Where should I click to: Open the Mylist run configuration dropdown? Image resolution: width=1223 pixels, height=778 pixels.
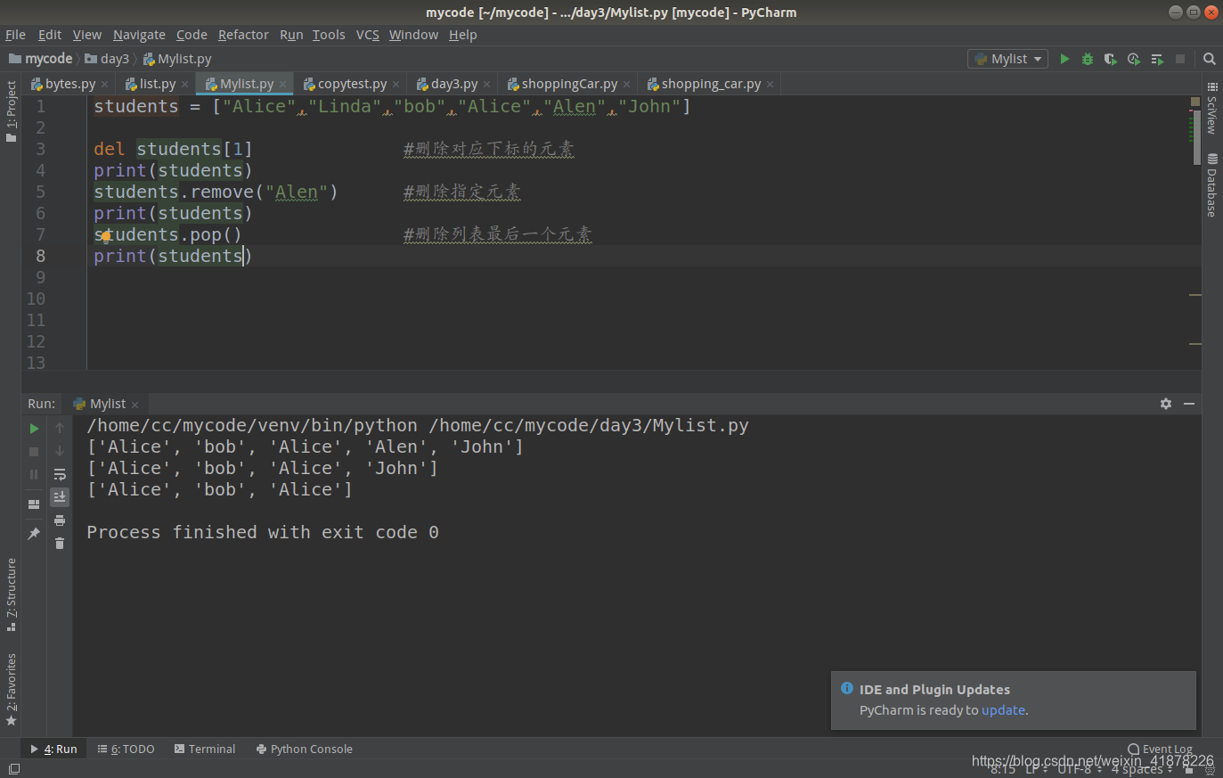click(1008, 59)
